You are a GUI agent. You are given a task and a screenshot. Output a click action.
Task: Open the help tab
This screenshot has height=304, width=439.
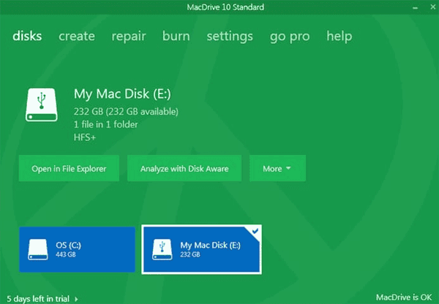click(339, 37)
